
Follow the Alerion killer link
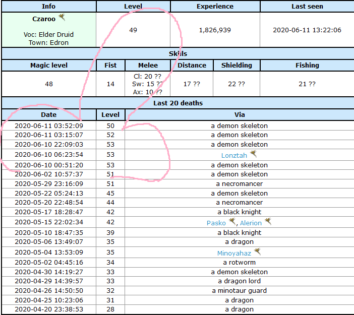point(251,223)
